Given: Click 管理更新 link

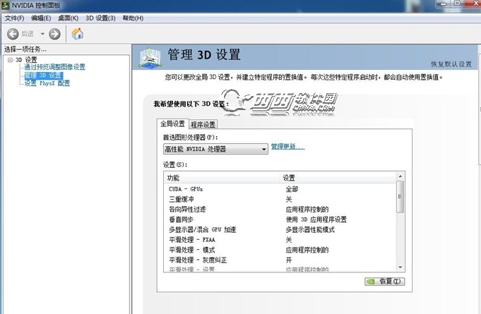Looking at the screenshot, I should click(x=287, y=147).
